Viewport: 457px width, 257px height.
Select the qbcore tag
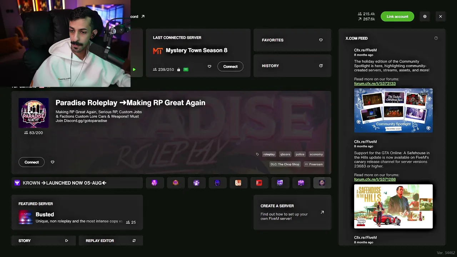(x=285, y=154)
